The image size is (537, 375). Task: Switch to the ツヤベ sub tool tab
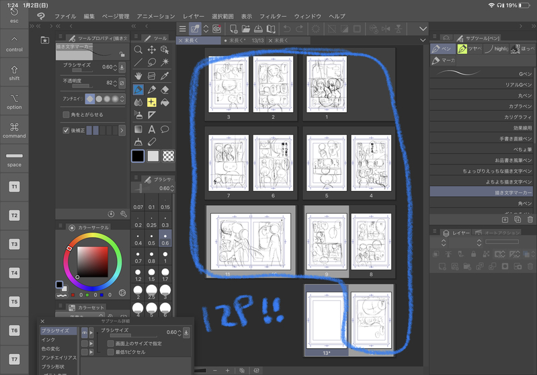pos(470,49)
